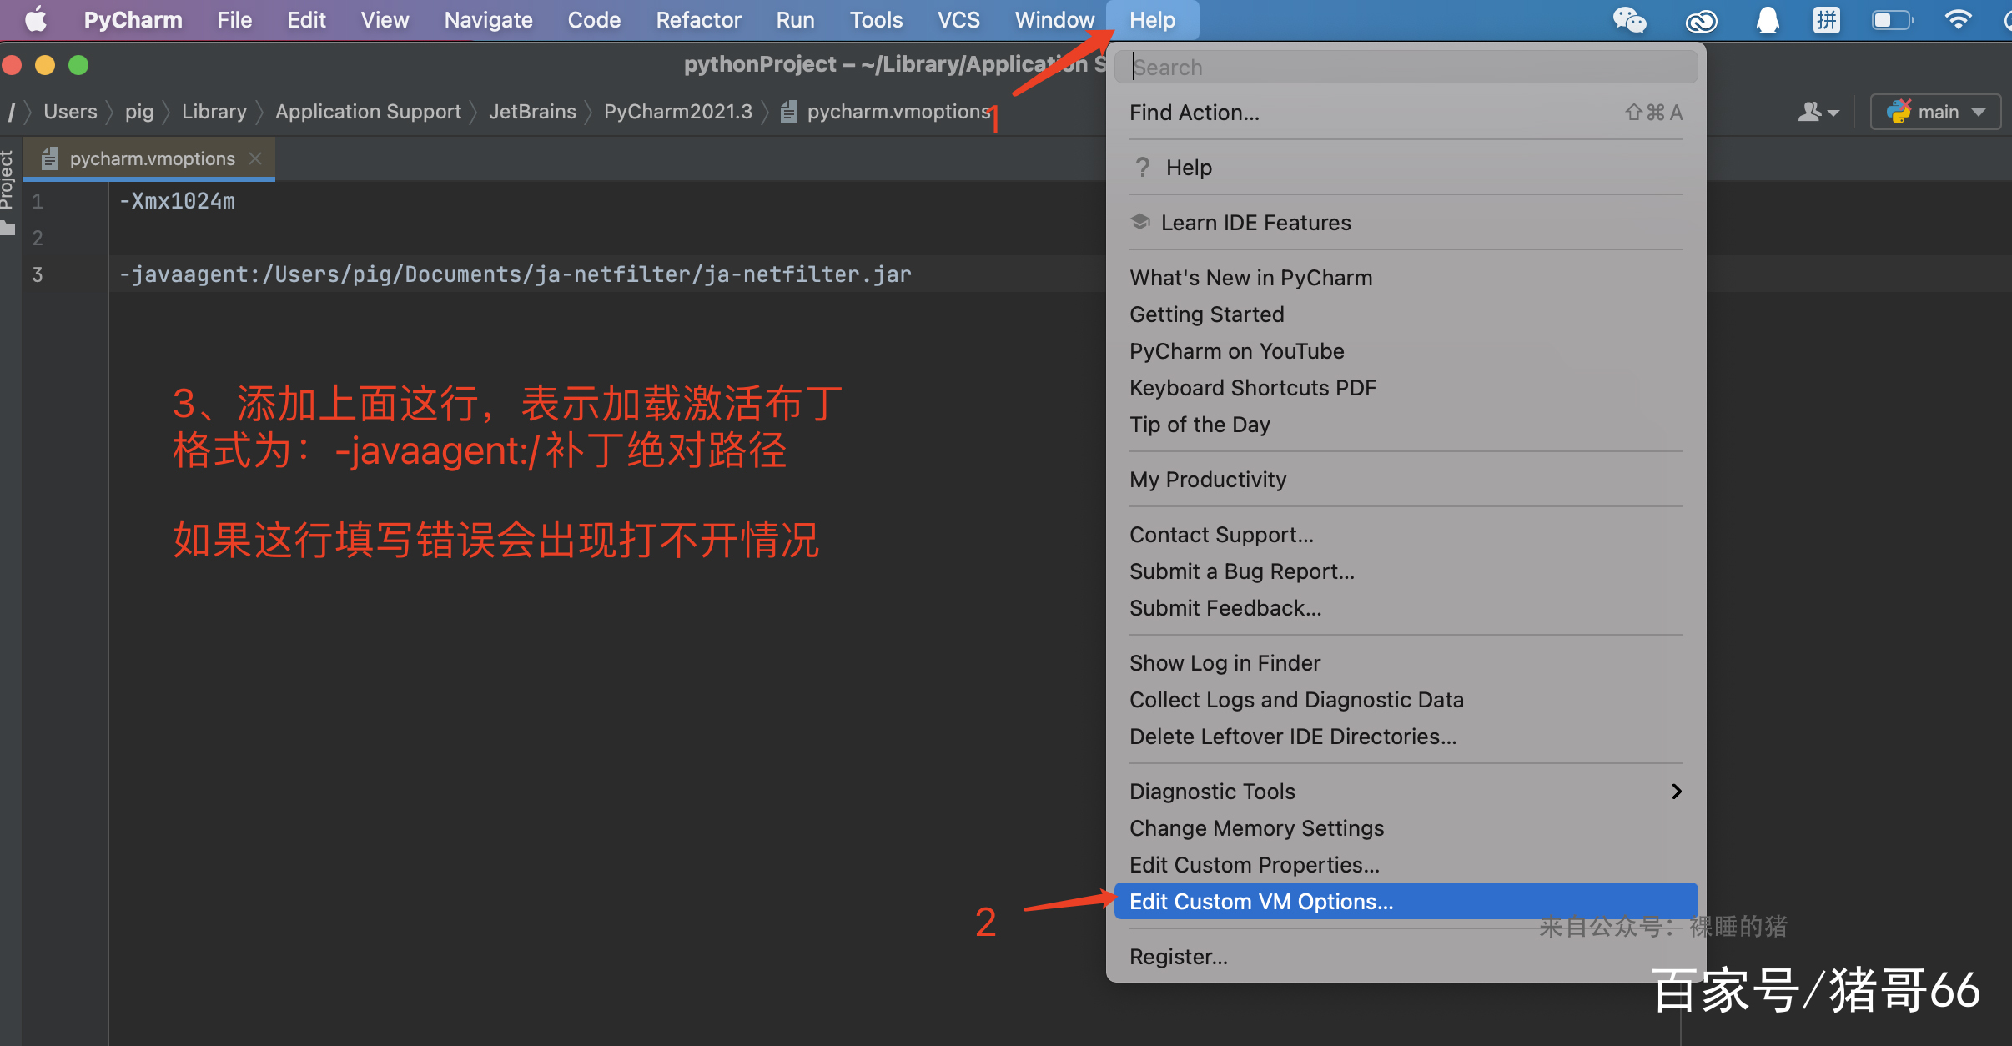Open the Navigate menu
This screenshot has width=2012, height=1046.
coord(488,19)
